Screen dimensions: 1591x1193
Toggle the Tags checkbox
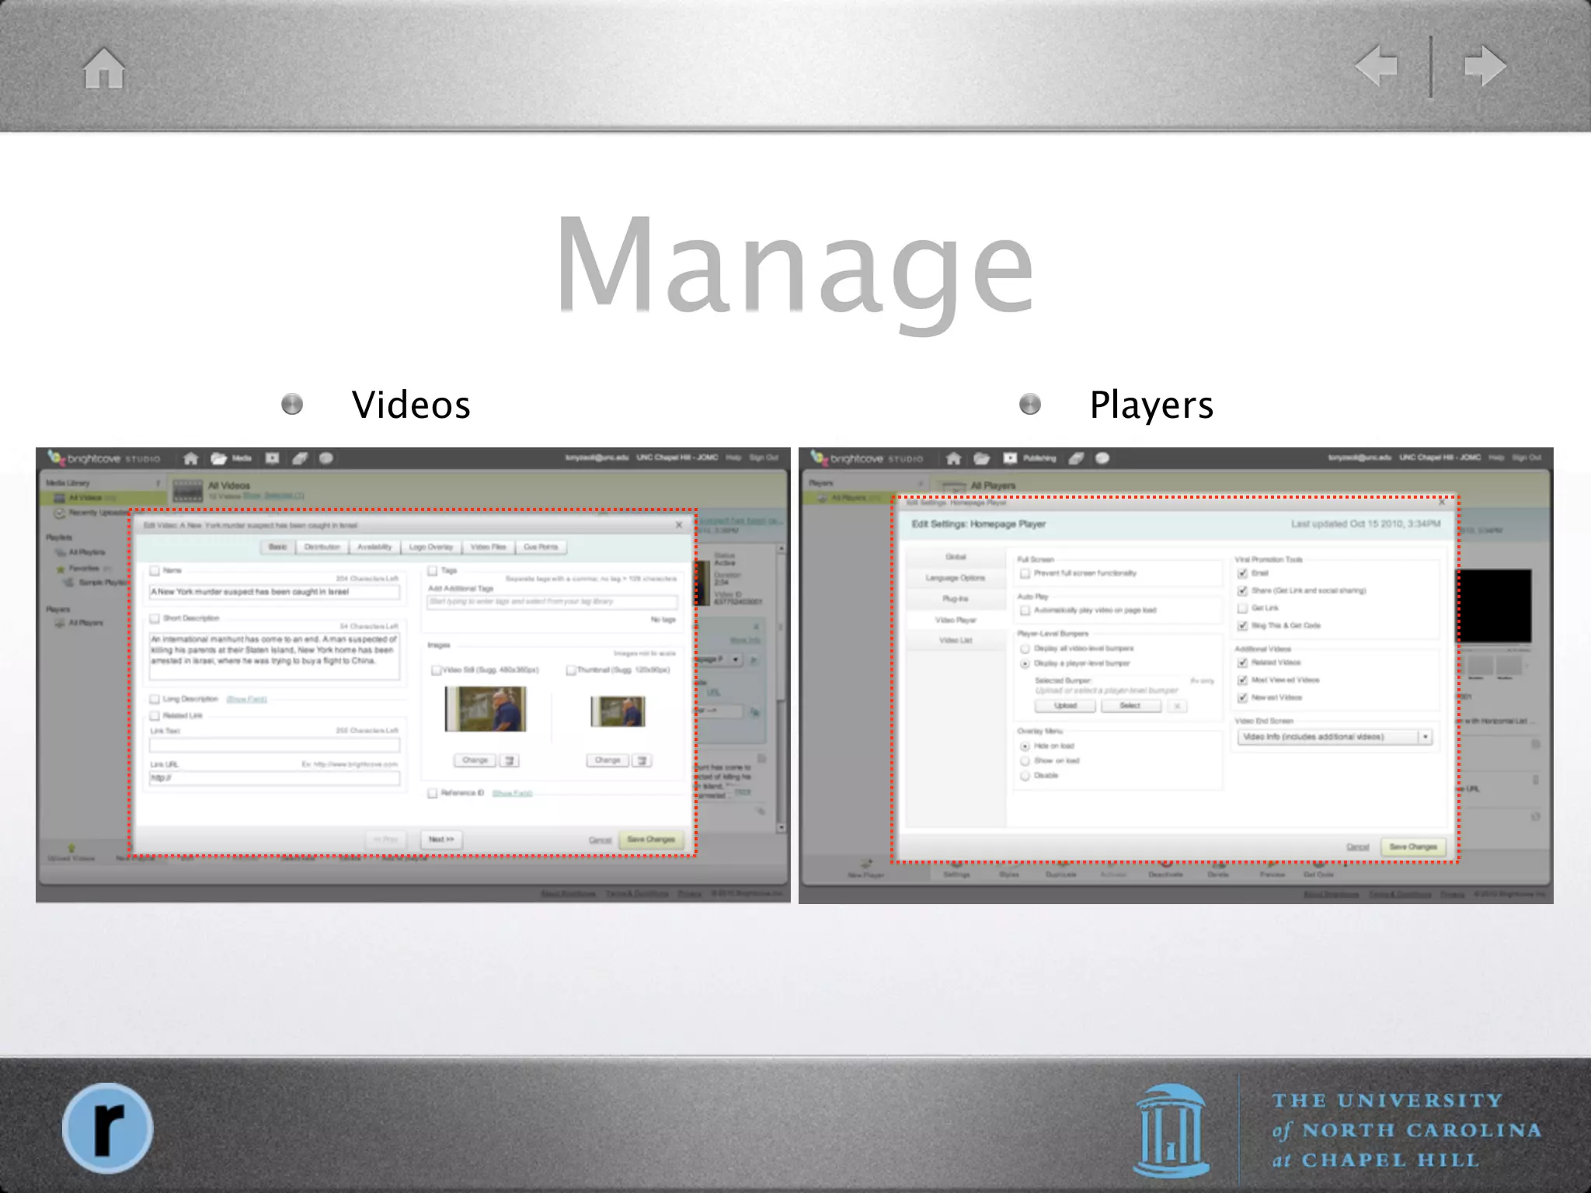point(433,571)
